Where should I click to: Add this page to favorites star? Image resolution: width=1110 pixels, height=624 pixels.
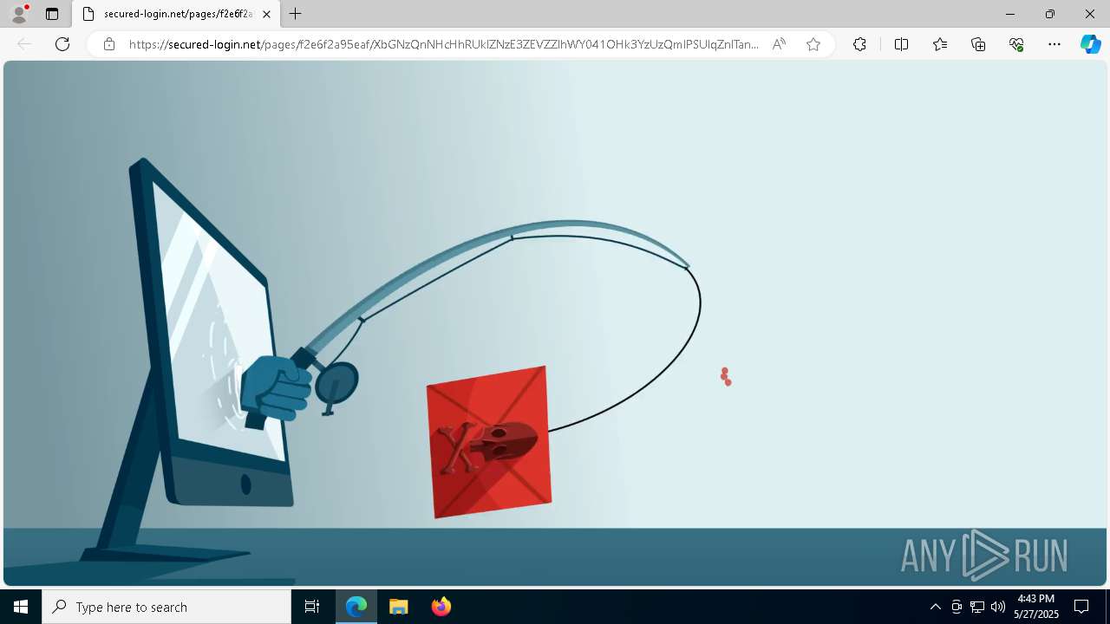coord(813,44)
